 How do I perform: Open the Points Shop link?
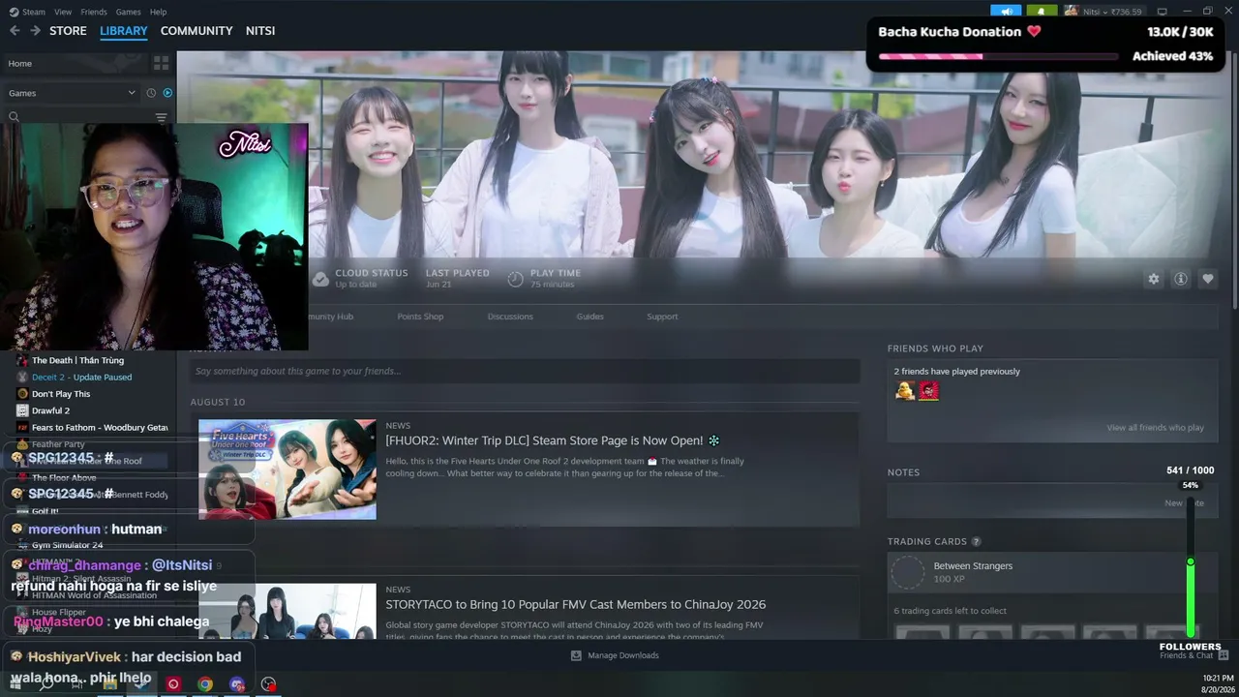(x=420, y=317)
